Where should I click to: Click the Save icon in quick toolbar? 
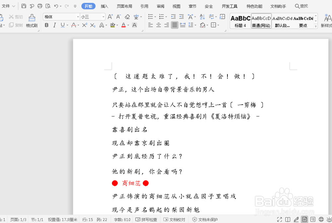24,6
